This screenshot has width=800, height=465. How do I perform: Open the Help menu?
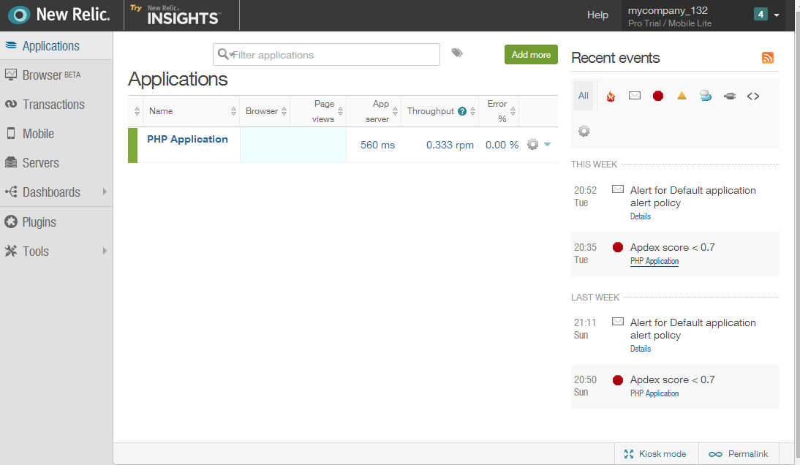coord(597,15)
